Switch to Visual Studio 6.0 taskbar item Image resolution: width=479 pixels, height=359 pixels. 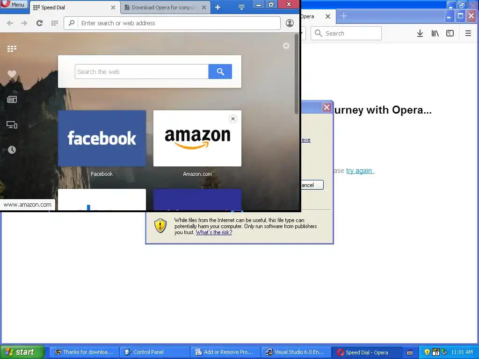tap(296, 352)
